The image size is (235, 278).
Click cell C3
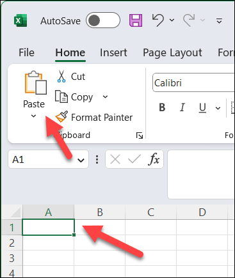pos(151,258)
